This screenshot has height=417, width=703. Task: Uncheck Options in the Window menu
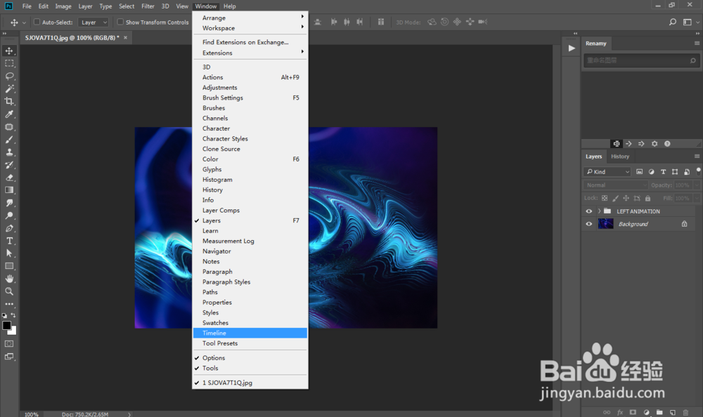pyautogui.click(x=250, y=358)
